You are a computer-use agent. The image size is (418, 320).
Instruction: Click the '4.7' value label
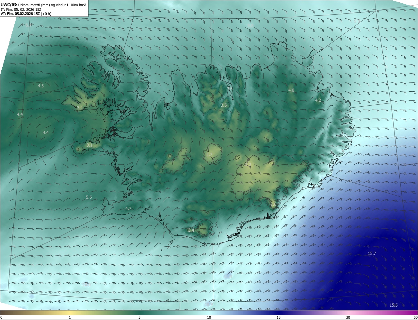point(128,208)
